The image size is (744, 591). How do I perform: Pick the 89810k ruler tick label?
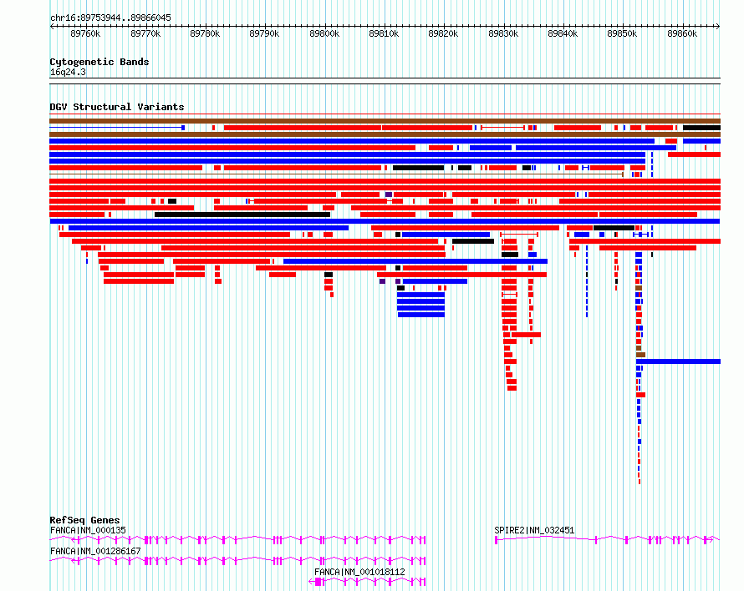[384, 33]
